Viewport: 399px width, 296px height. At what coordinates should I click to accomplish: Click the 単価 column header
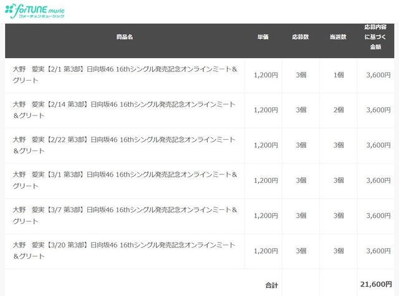click(262, 37)
